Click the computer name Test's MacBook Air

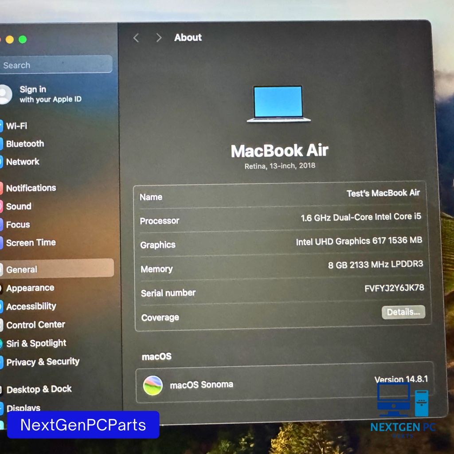point(383,193)
